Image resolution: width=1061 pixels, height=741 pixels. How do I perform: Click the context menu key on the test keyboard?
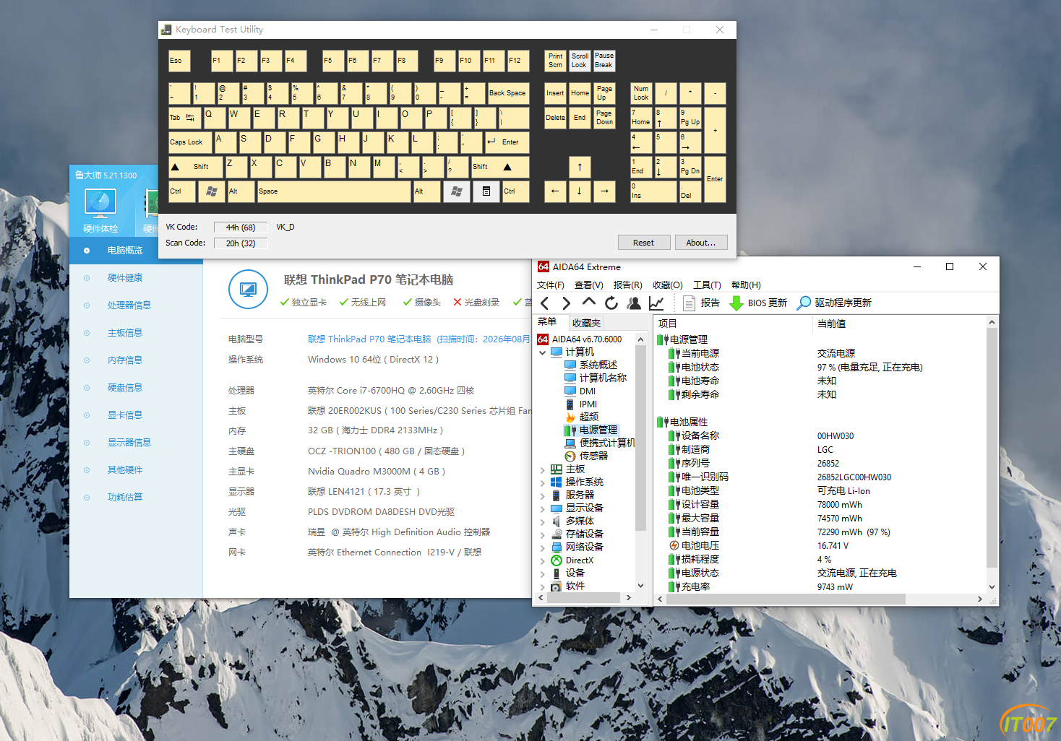486,191
